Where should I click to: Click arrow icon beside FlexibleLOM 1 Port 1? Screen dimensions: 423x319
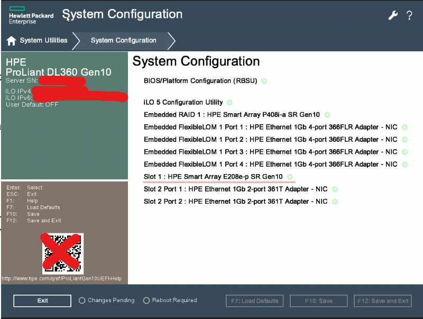[404, 127]
